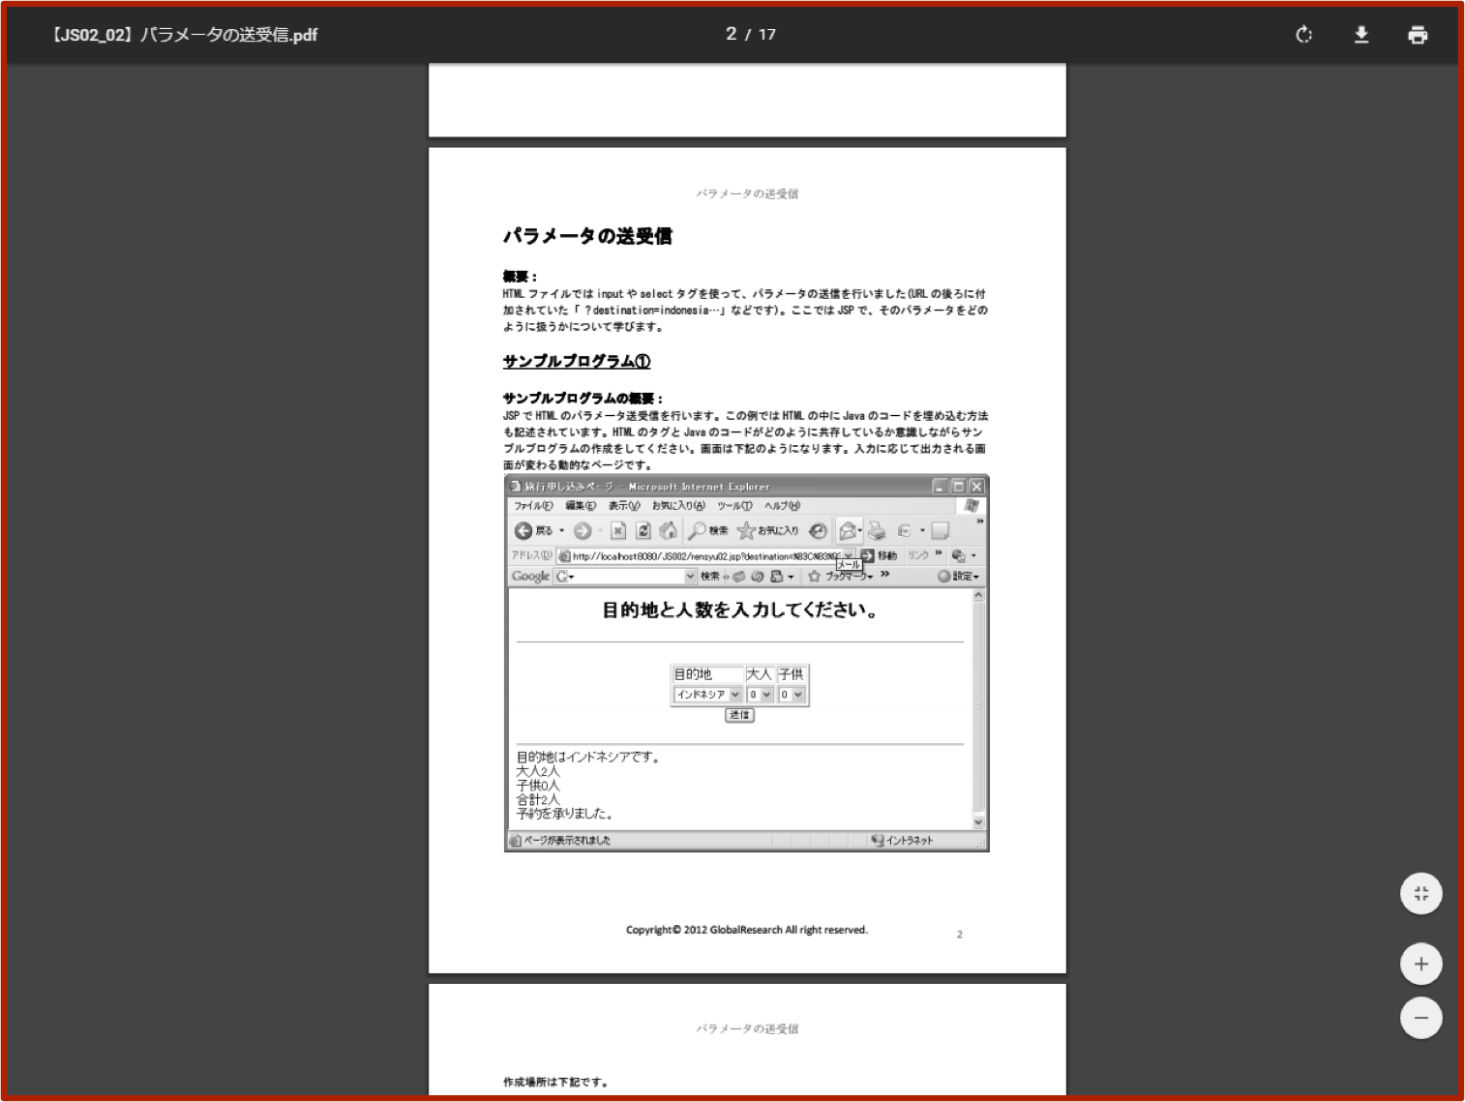Zoom out with the minus button
The image size is (1465, 1102).
1420,1018
